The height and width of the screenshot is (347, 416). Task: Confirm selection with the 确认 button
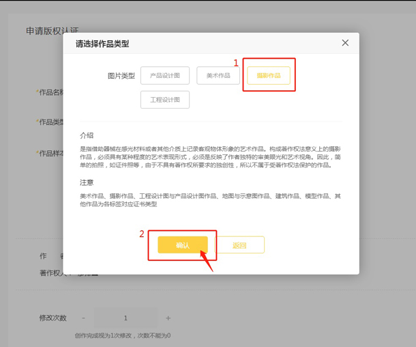pos(183,245)
